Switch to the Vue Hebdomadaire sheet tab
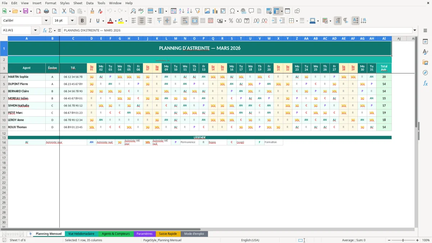 click(81, 234)
